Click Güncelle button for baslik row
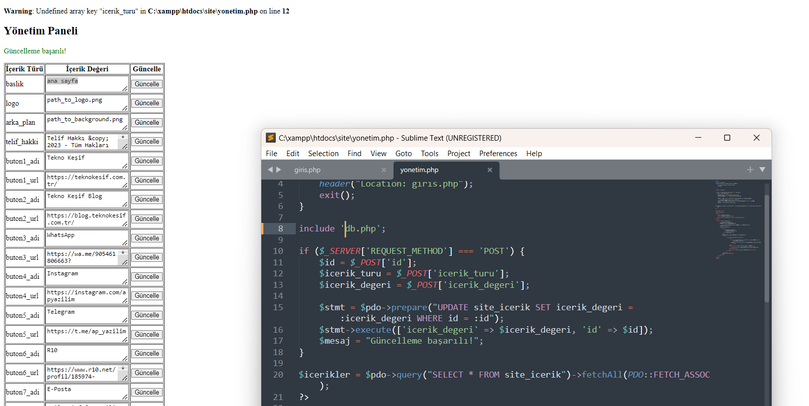 (147, 84)
